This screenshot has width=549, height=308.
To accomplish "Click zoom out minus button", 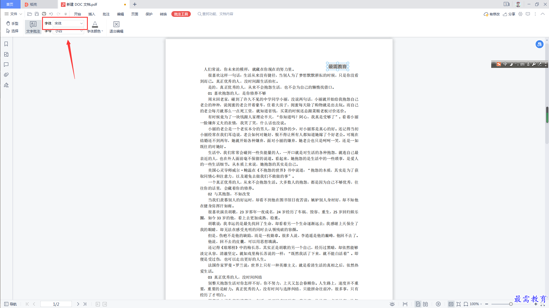I will 486,304.
